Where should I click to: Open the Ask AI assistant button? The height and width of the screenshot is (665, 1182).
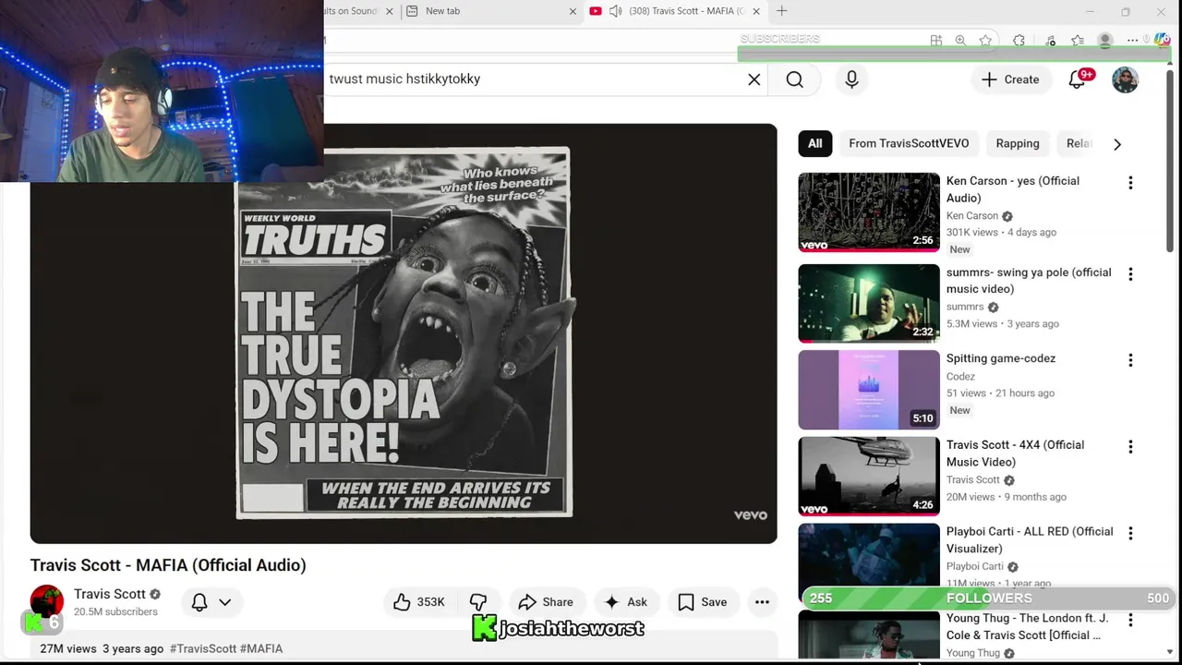coord(625,602)
